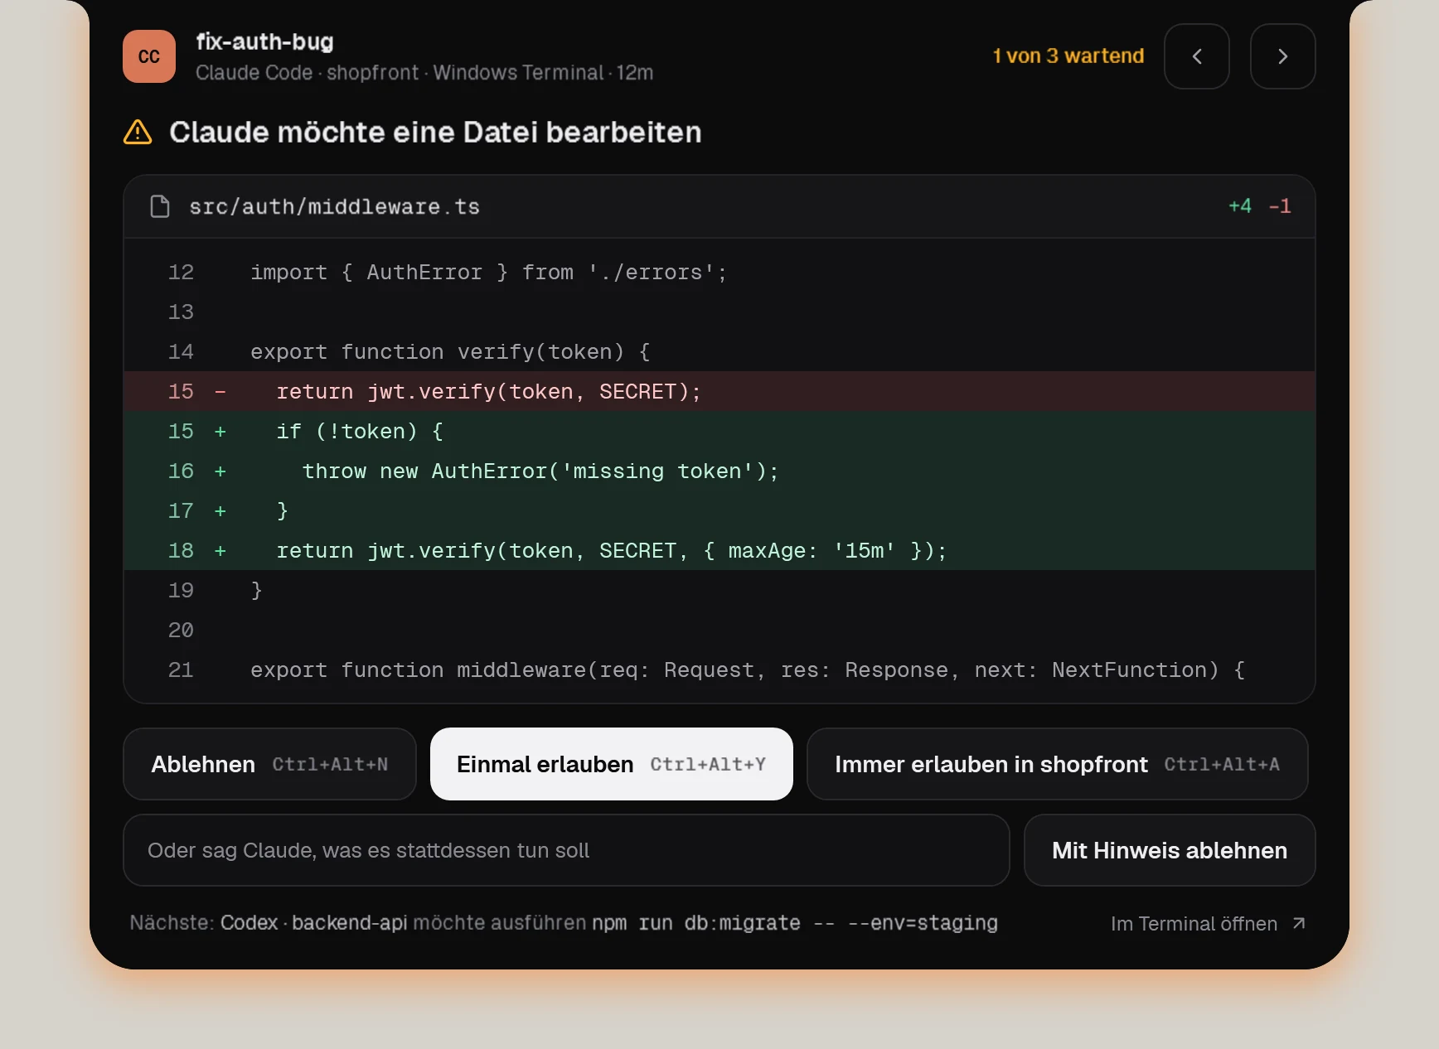Click the file icon beside middleware.ts
Viewport: 1439px width, 1049px height.
coord(160,206)
